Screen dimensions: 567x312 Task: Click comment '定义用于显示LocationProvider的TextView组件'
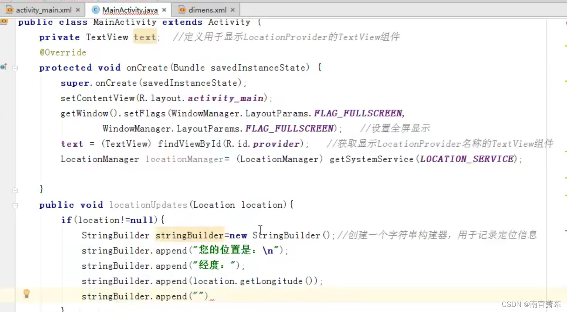[x=286, y=38]
